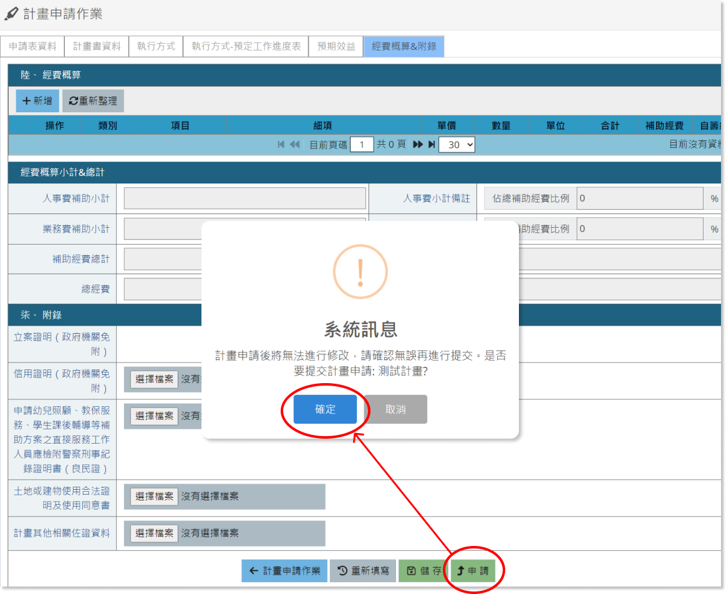Viewport: 726px width, 594px height.
Task: Switch to 計畫書資料 tab
Action: click(x=97, y=46)
